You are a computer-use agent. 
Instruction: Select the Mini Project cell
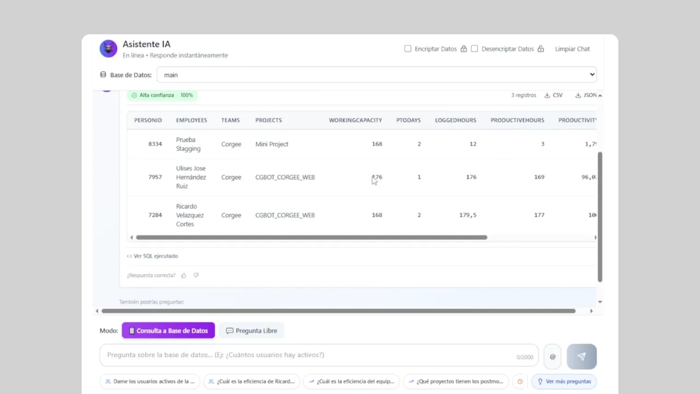pyautogui.click(x=272, y=144)
